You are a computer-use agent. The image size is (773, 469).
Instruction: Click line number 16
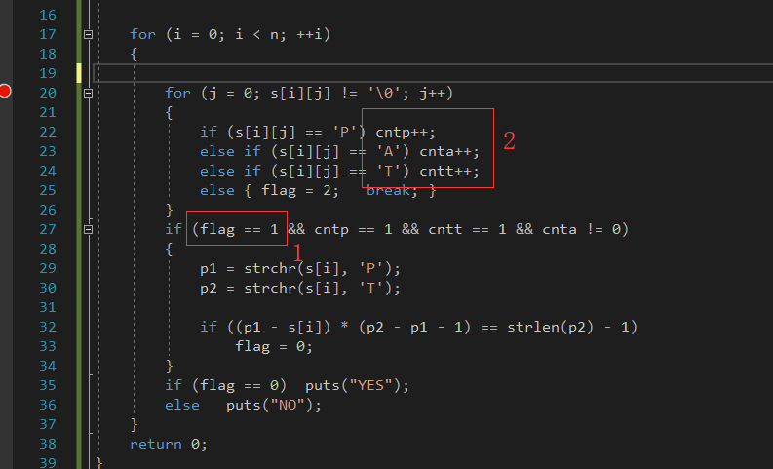48,15
